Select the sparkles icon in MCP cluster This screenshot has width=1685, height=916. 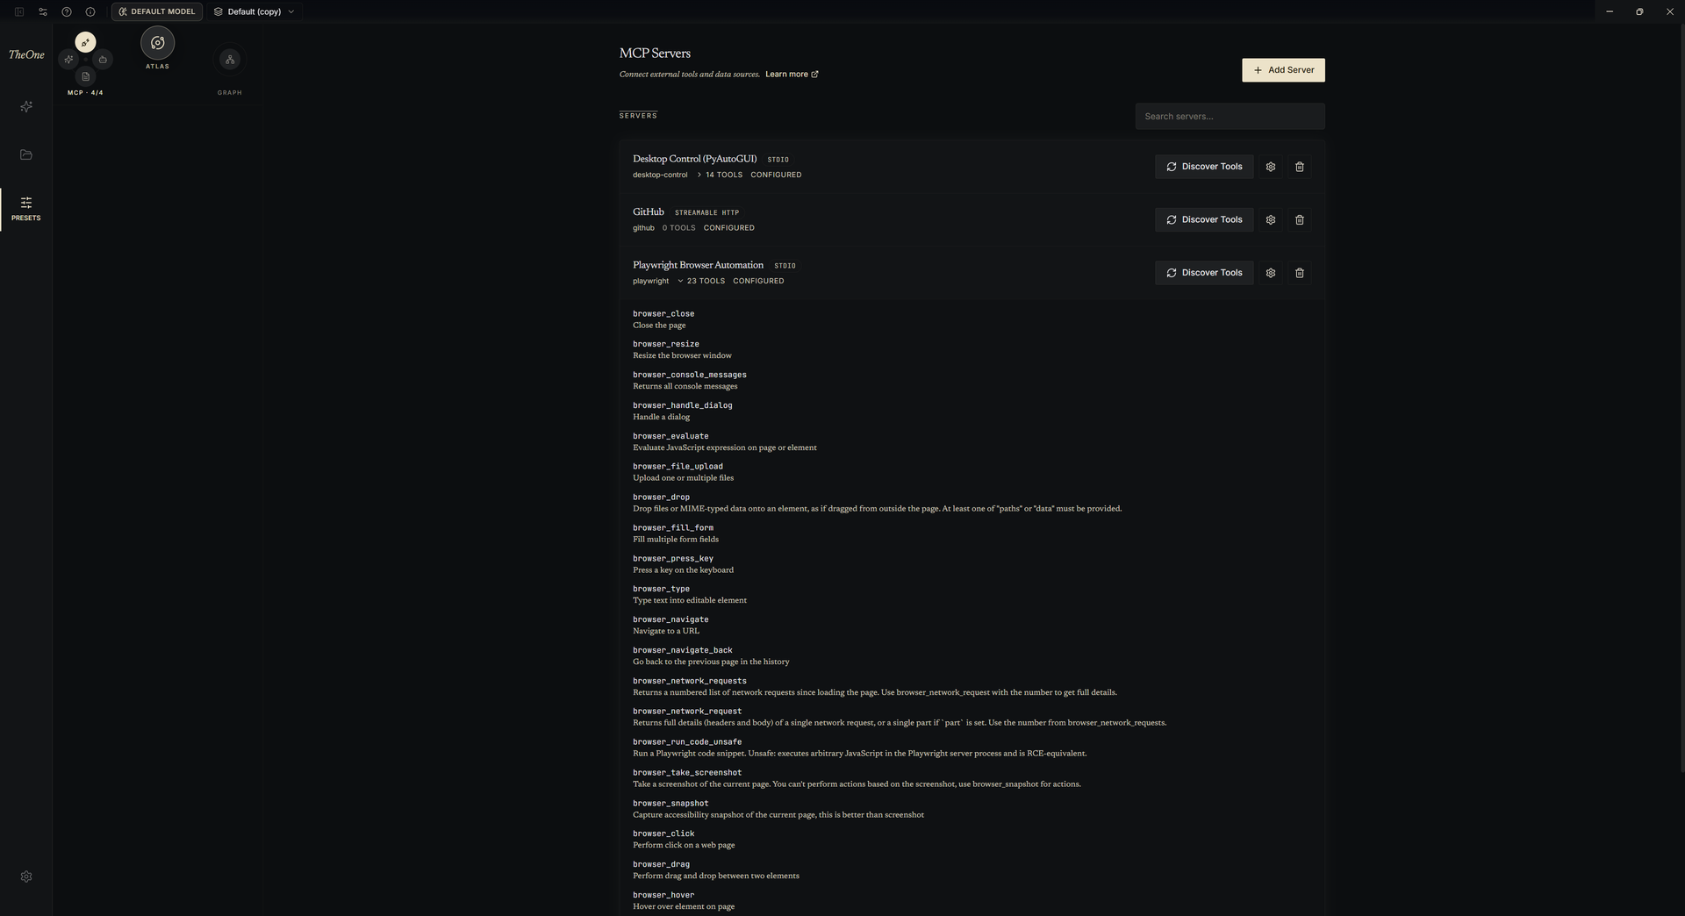(68, 60)
